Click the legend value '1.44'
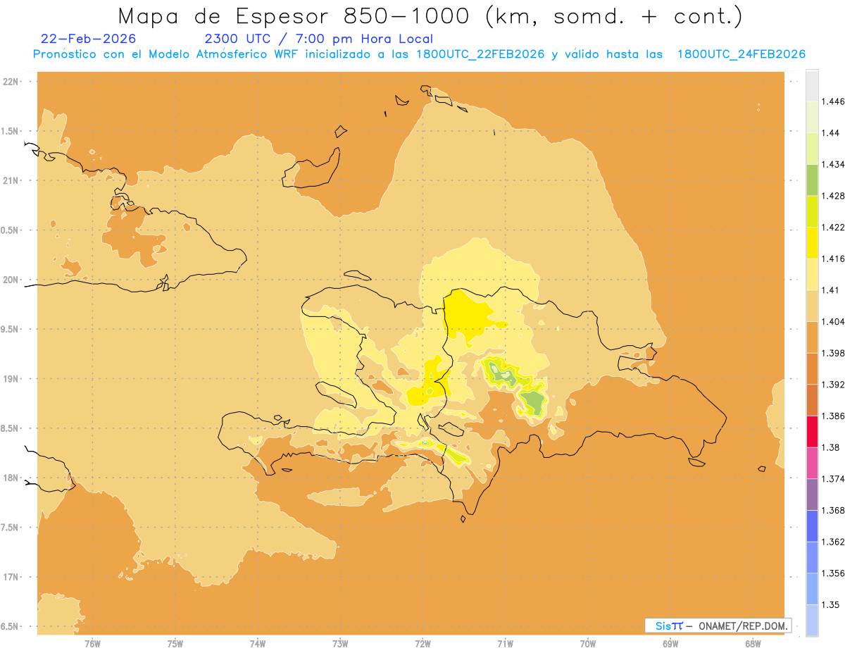 (x=831, y=133)
